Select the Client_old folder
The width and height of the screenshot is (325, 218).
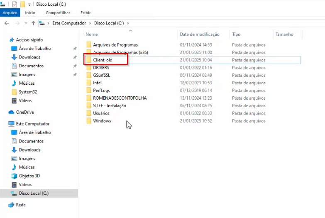point(103,60)
